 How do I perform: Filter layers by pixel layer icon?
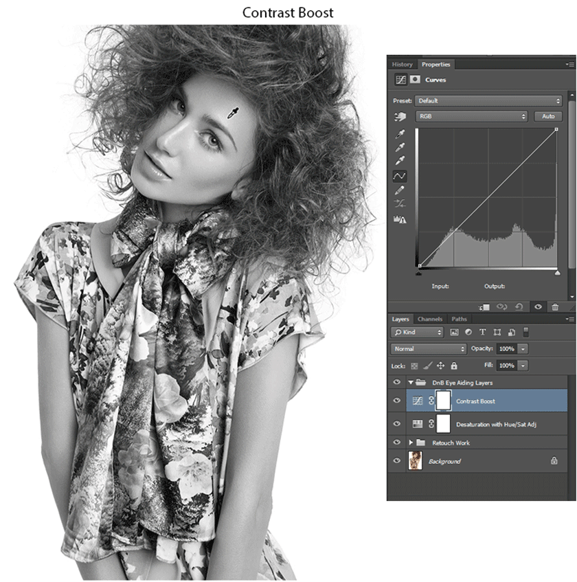[x=454, y=332]
